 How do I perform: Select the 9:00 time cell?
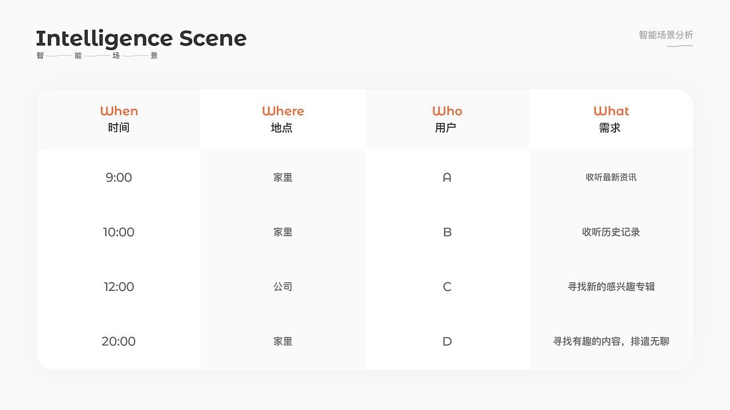point(119,178)
